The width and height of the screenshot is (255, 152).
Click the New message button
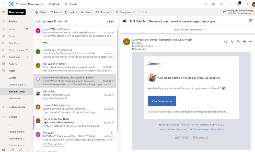point(17,12)
